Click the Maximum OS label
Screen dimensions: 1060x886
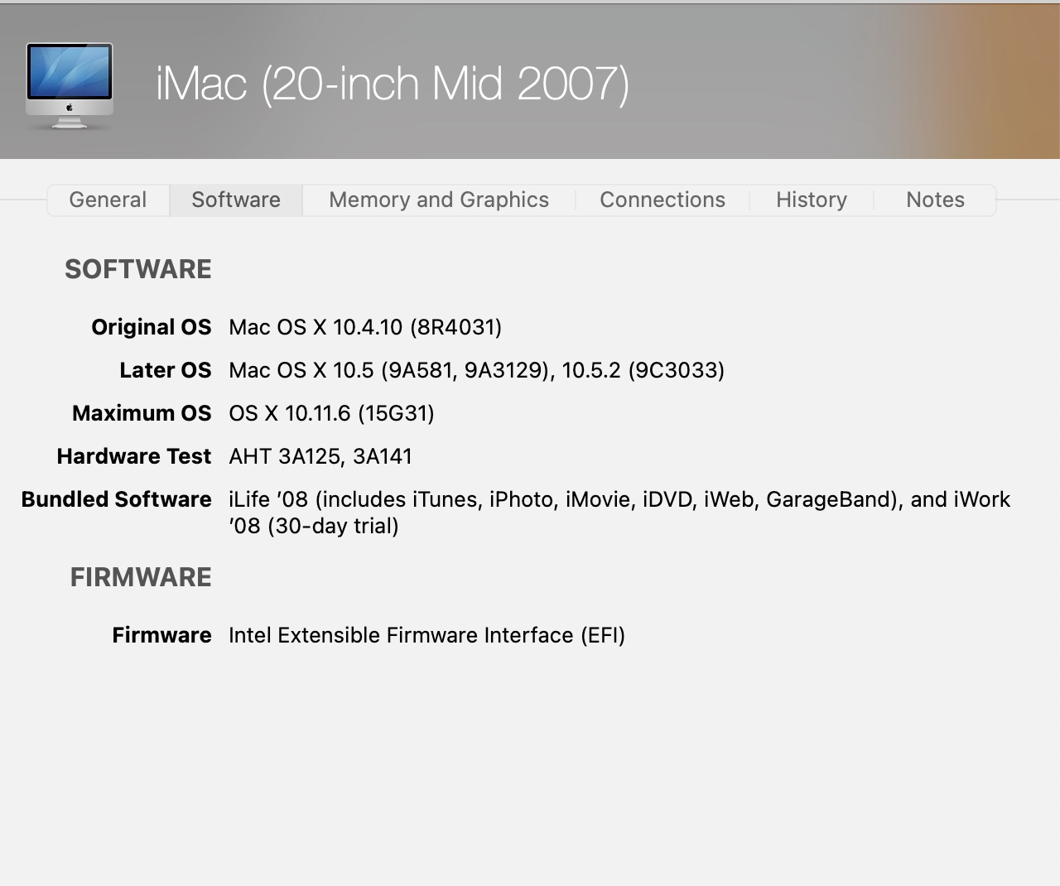click(142, 413)
